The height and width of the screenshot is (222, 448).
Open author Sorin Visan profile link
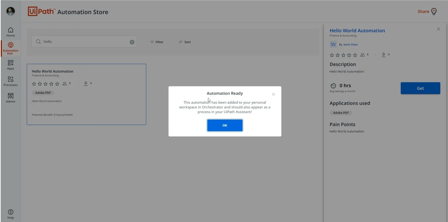(350, 45)
